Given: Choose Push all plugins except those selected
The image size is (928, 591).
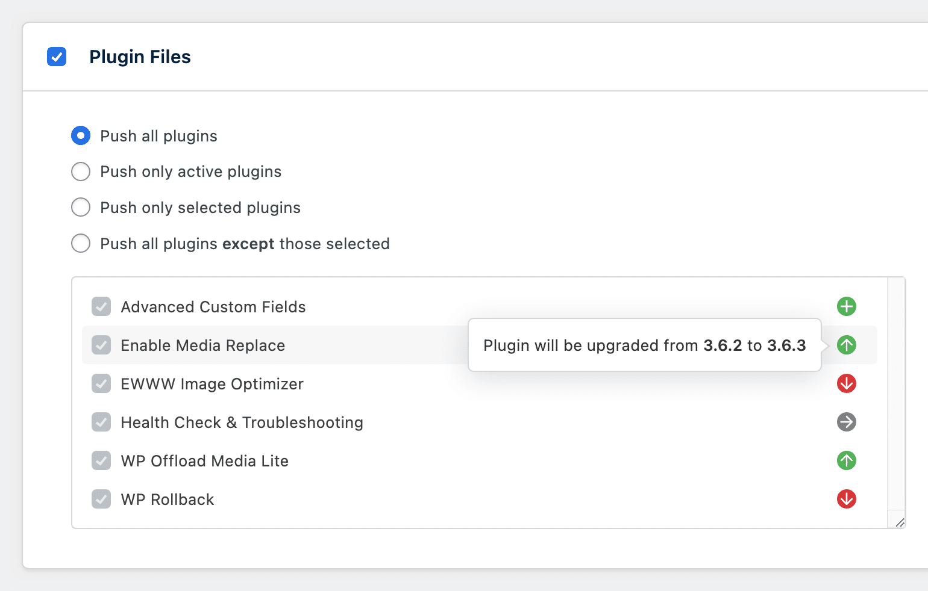Looking at the screenshot, I should pyautogui.click(x=80, y=243).
